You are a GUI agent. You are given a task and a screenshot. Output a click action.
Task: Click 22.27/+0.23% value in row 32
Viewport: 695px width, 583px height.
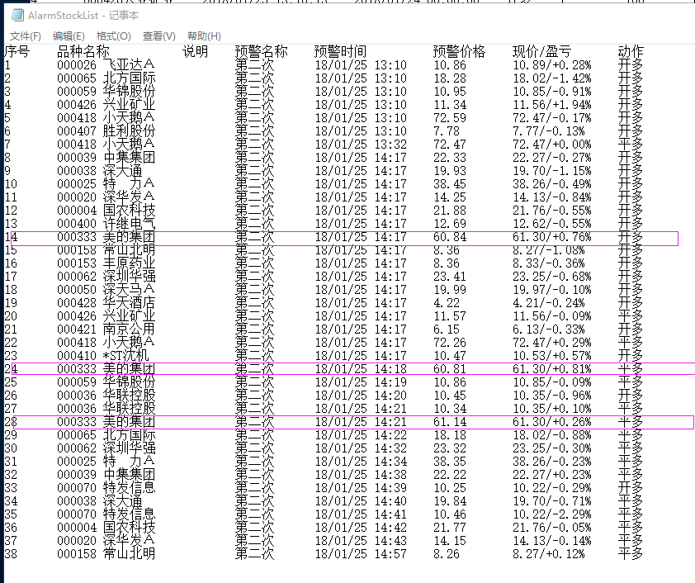coord(552,474)
